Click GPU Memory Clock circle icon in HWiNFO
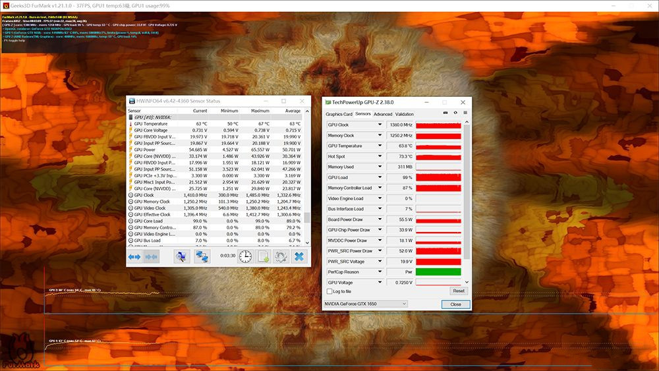 point(130,202)
